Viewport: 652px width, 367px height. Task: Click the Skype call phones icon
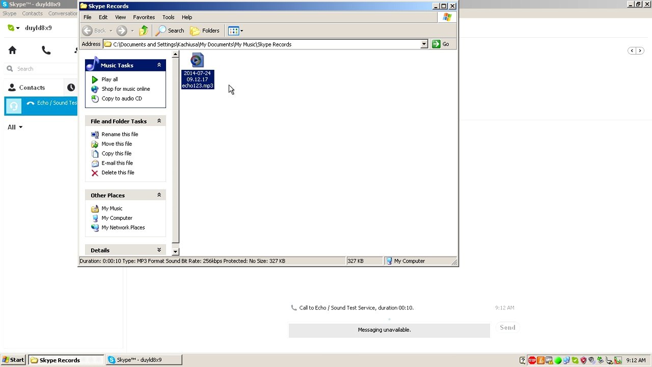(x=46, y=50)
